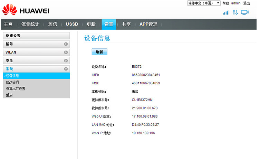The image size is (259, 159).
Task: Click IMSI value 460110667034859
Action: click(146, 83)
